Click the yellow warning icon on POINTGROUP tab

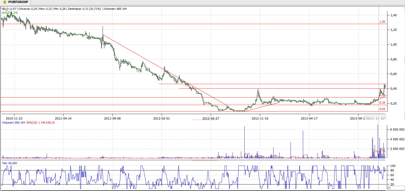[5, 2]
